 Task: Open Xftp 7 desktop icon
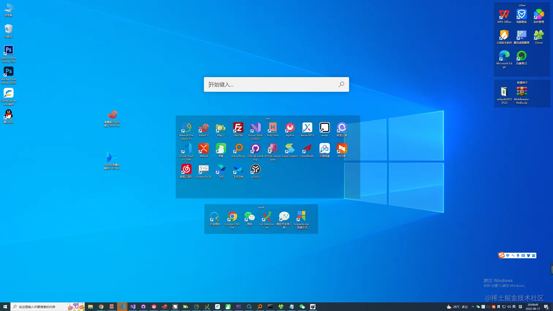(x=221, y=129)
